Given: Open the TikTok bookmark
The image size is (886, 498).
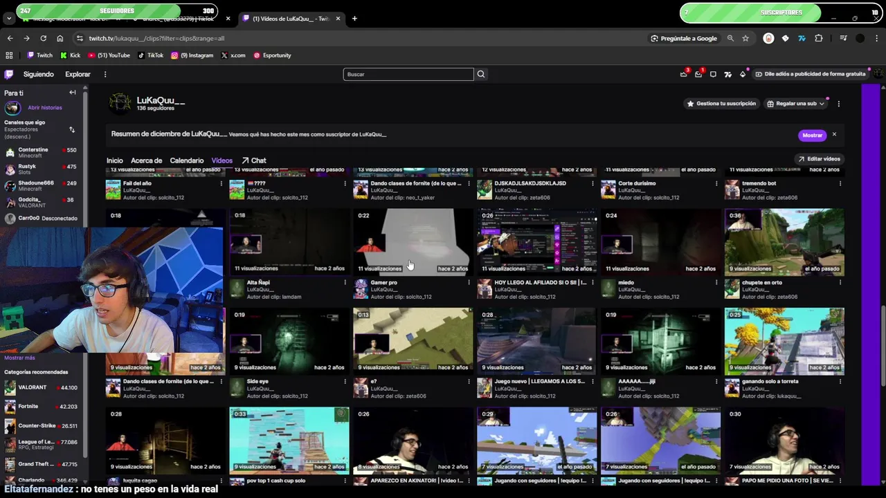Looking at the screenshot, I should [x=150, y=55].
